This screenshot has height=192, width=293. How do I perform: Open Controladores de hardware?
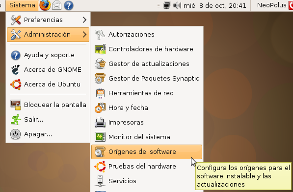coord(147,49)
